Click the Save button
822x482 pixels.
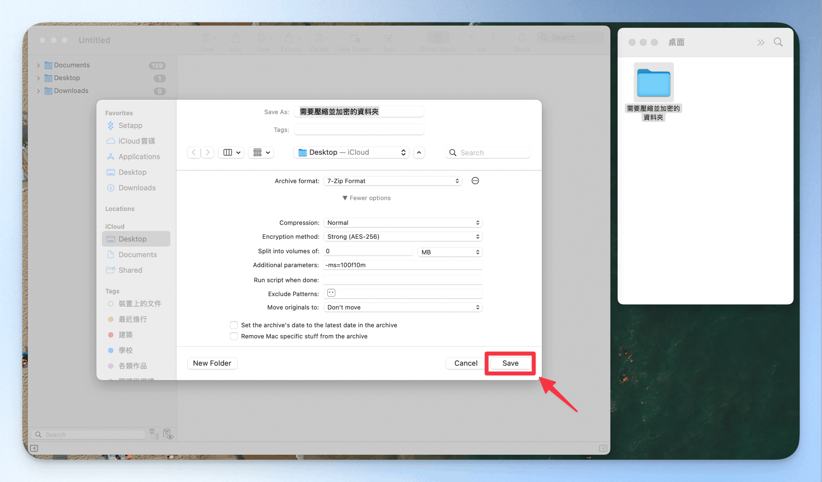tap(510, 363)
